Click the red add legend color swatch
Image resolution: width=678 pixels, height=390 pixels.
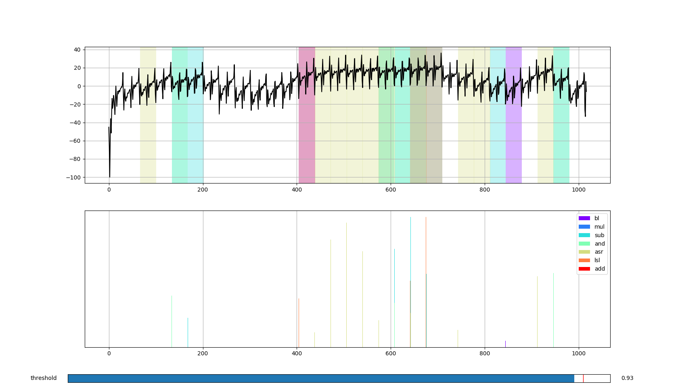[x=584, y=269]
